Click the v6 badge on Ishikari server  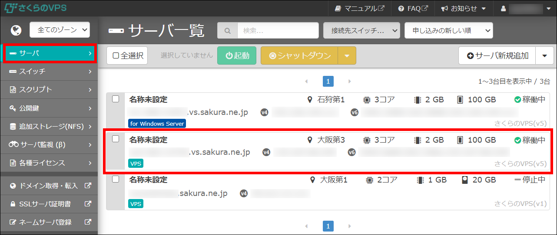click(355, 113)
